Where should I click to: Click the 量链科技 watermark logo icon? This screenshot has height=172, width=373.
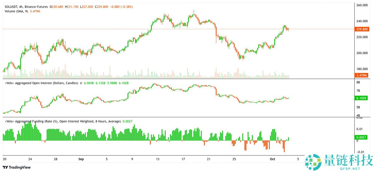point(314,162)
